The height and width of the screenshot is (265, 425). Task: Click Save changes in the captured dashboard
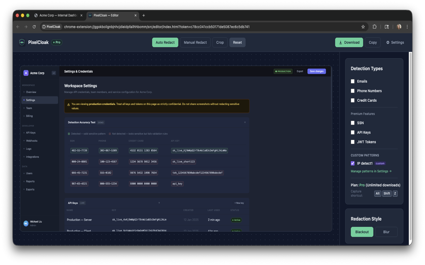point(316,71)
